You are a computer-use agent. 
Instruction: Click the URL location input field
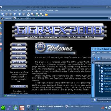tap(60, 18)
